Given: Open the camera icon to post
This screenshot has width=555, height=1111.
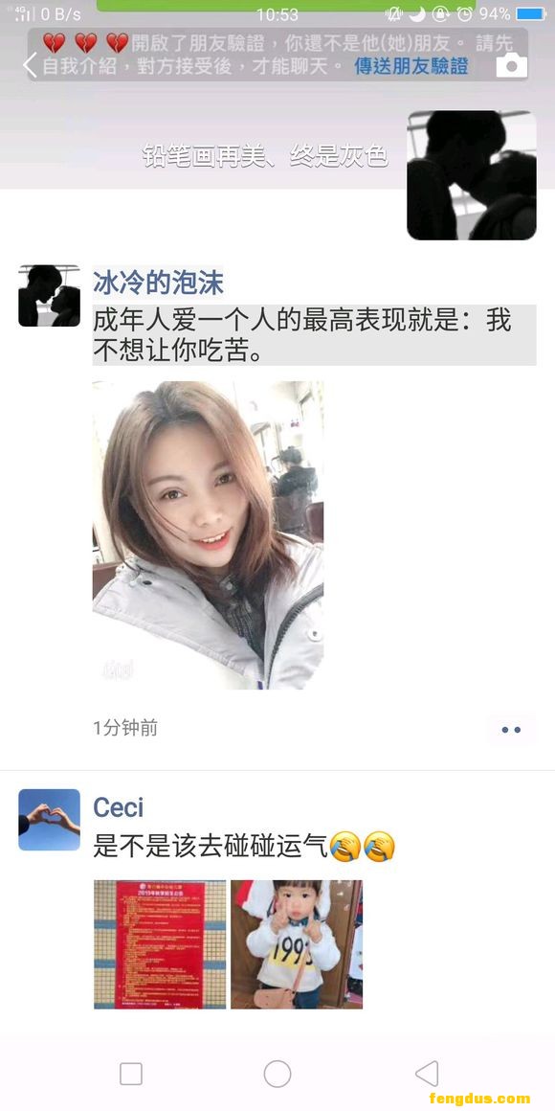Looking at the screenshot, I should [x=511, y=65].
